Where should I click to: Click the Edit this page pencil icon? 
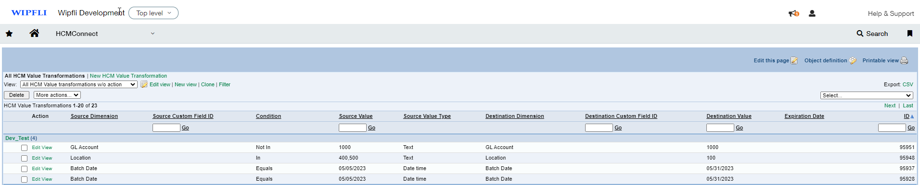click(794, 60)
